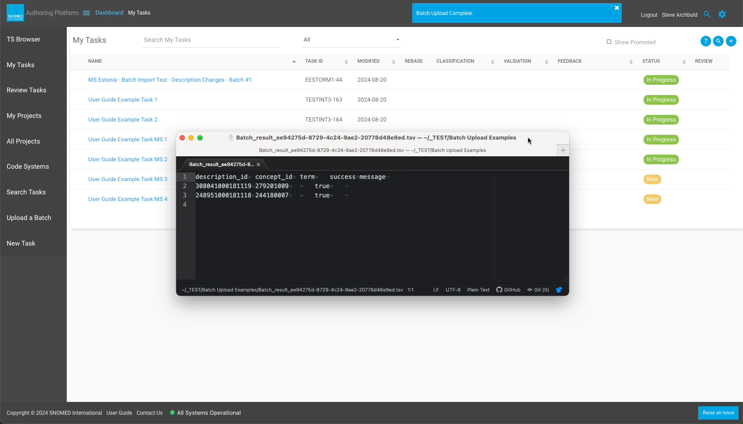Click the UTF-8 encoding selector
The width and height of the screenshot is (743, 424).
(x=453, y=290)
